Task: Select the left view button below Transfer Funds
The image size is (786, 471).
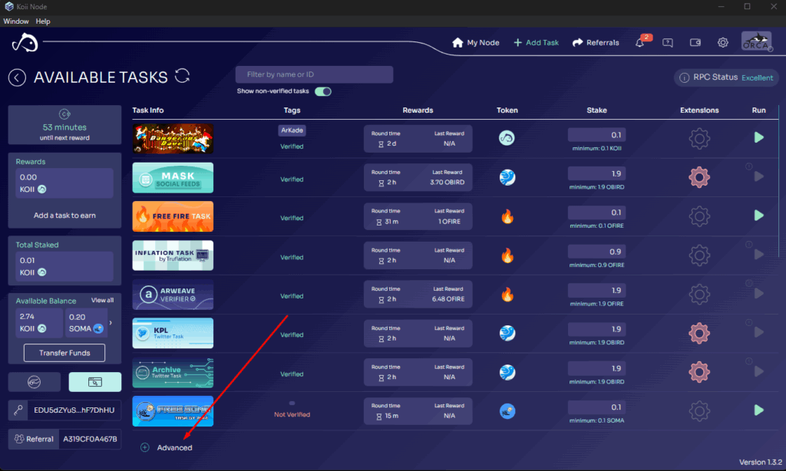Action: pos(34,382)
